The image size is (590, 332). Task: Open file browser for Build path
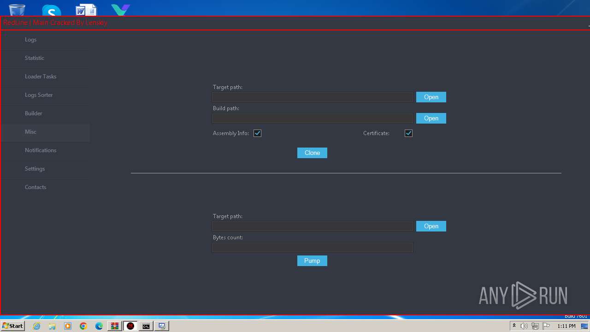(x=431, y=119)
